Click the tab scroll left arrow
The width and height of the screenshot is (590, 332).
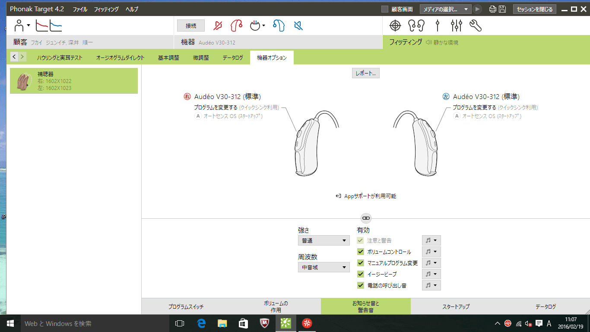[x=14, y=56]
